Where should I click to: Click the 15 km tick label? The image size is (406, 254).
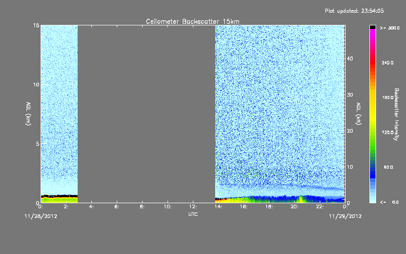click(36, 25)
